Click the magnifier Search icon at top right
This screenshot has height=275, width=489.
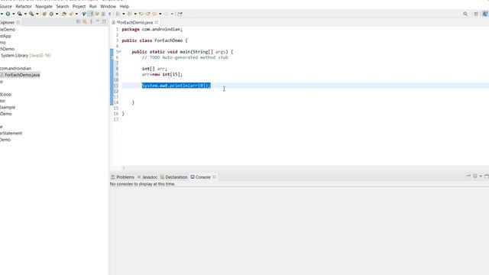[465, 14]
